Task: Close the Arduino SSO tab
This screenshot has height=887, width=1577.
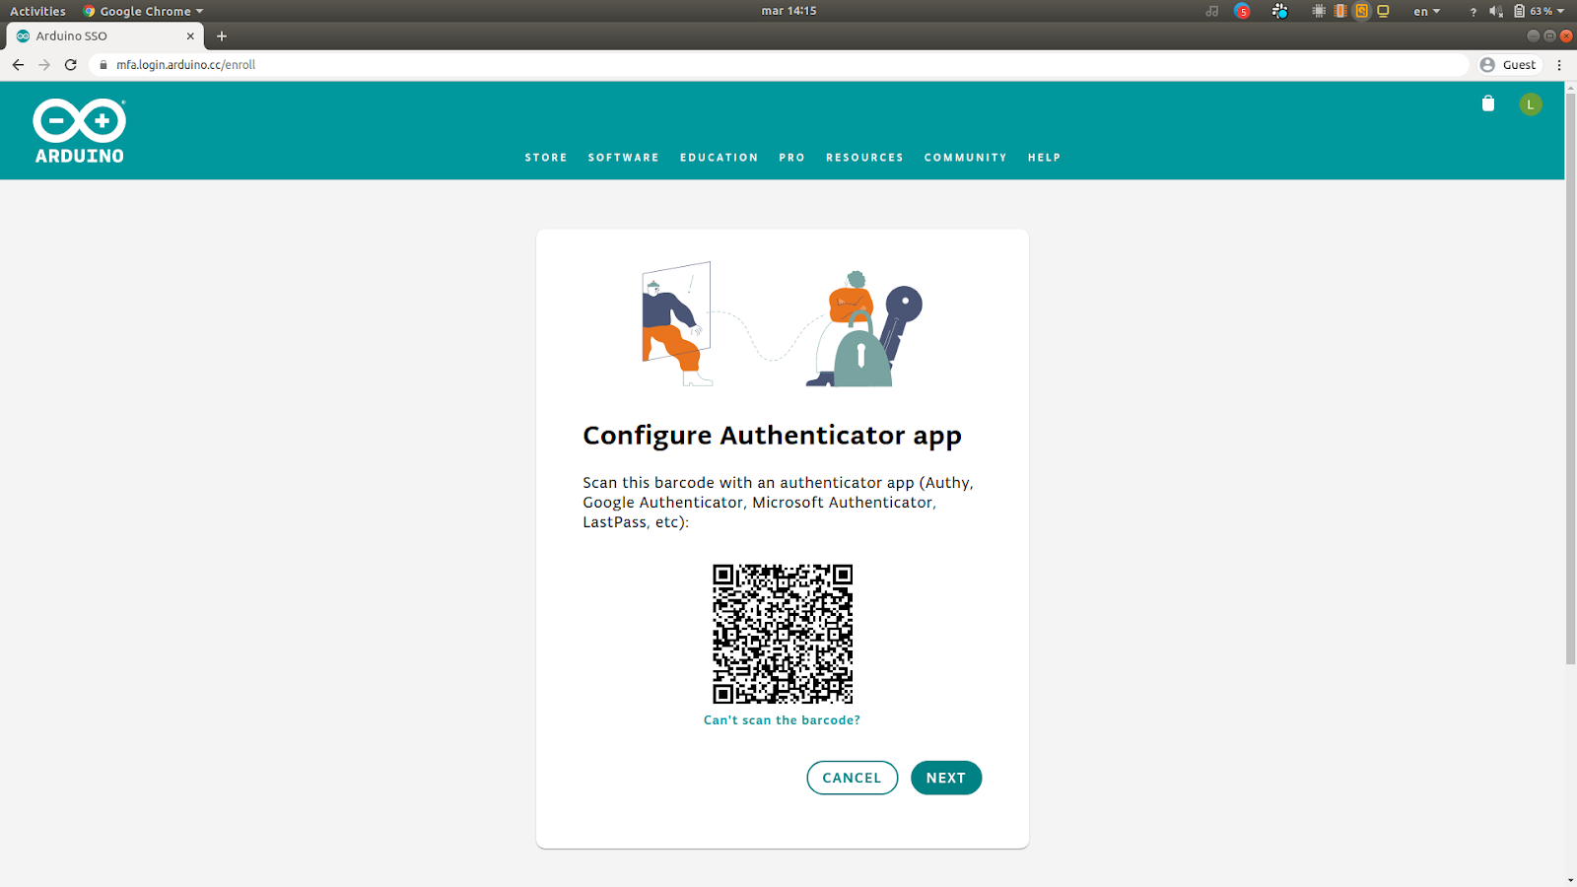Action: tap(190, 36)
